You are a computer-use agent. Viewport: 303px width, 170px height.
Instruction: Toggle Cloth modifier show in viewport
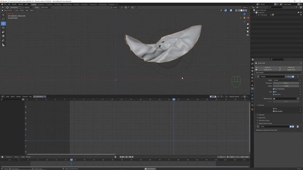click(291, 127)
